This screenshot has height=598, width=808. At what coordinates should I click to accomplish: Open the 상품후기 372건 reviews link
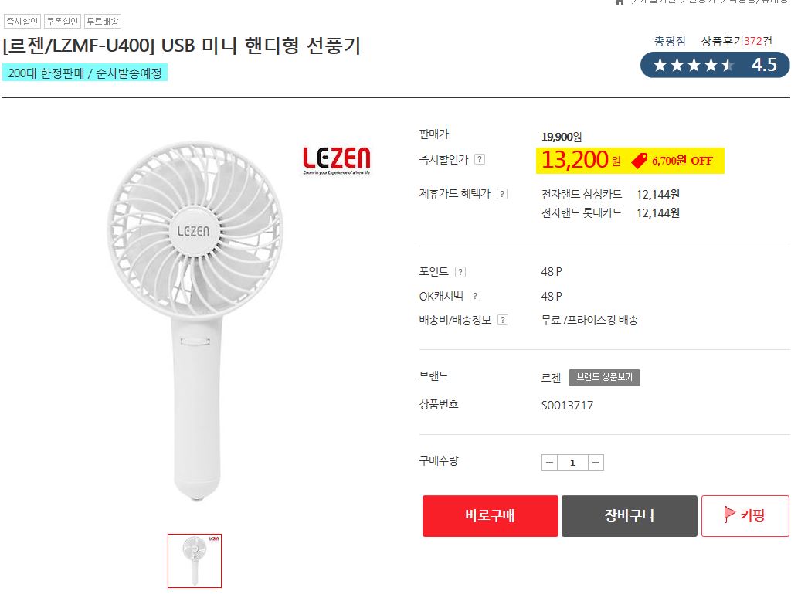pos(736,41)
